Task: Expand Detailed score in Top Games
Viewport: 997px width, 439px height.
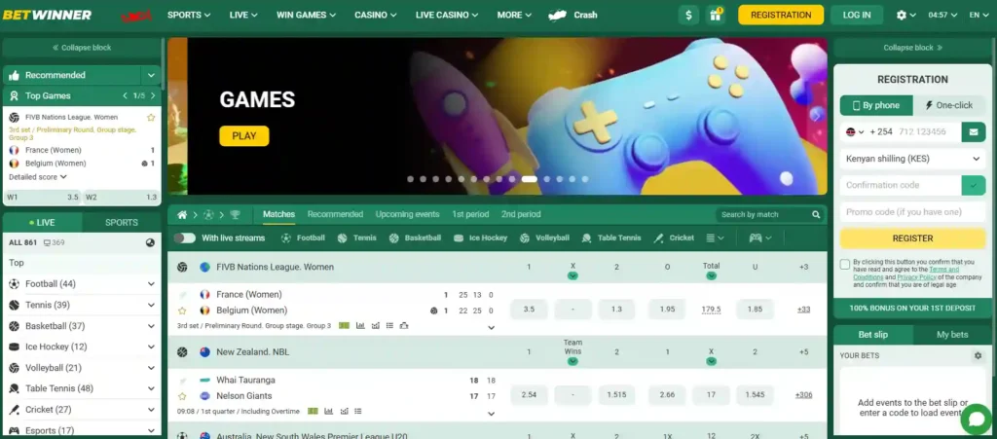Action: point(38,177)
